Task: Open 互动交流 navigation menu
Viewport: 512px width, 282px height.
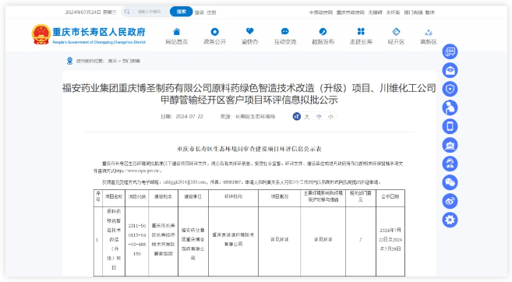Action: (285, 37)
